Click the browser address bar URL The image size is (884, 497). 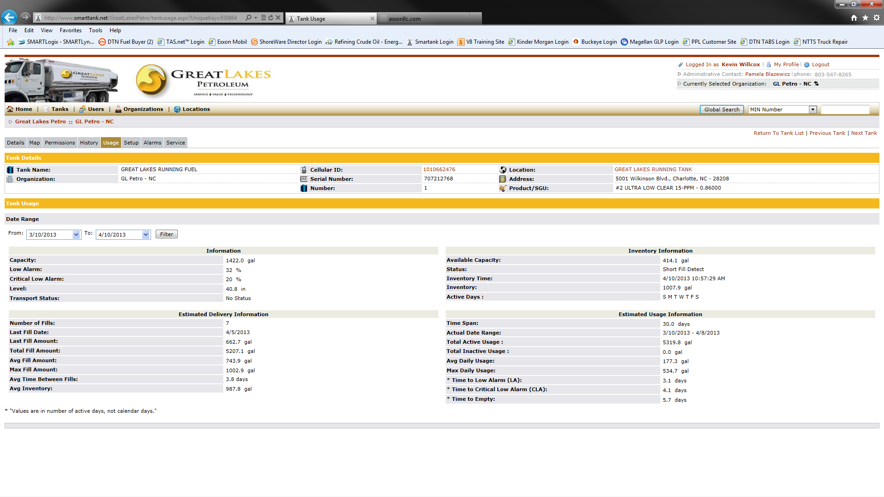pos(140,18)
